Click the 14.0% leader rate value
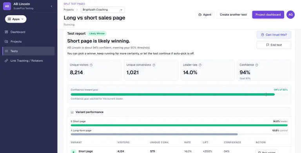The width and height of the screenshot is (301, 153). tap(190, 73)
